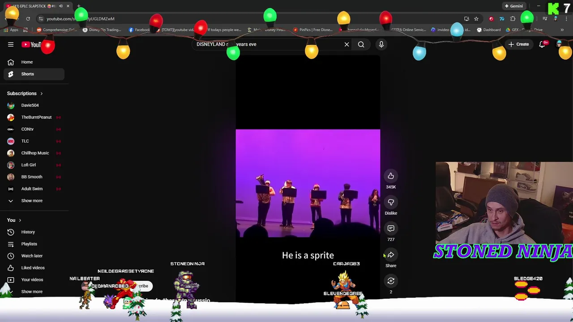Reload the current page

click(x=28, y=19)
